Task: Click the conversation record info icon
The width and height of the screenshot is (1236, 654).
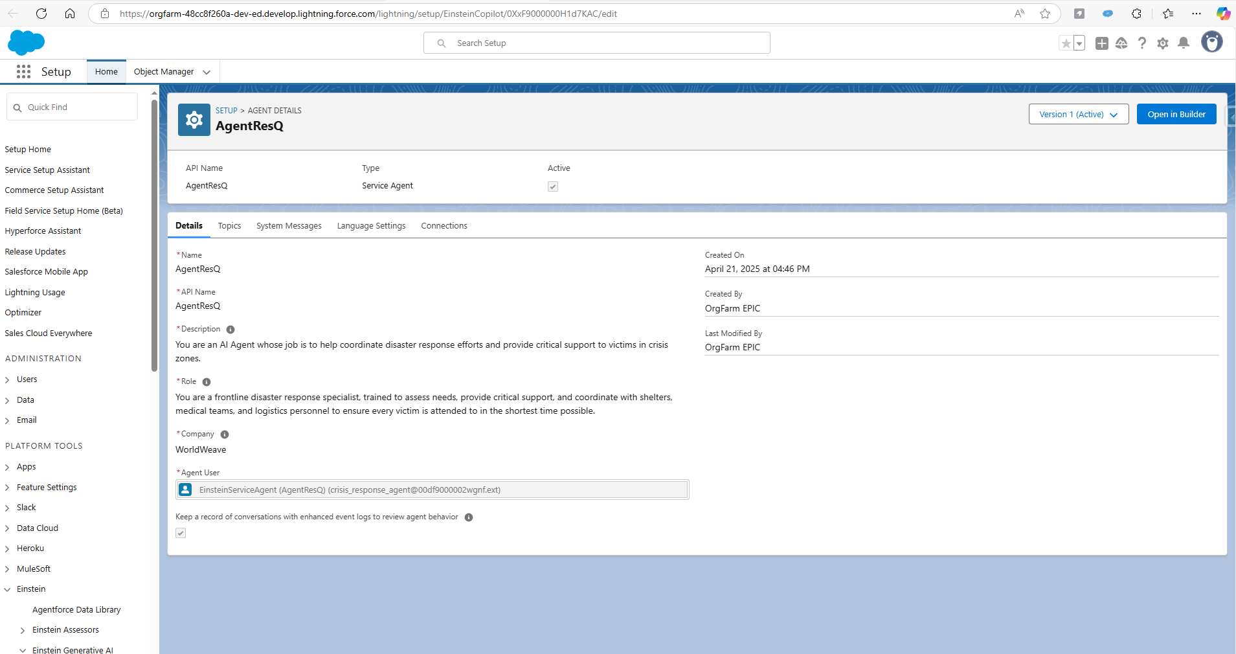Action: pyautogui.click(x=469, y=517)
